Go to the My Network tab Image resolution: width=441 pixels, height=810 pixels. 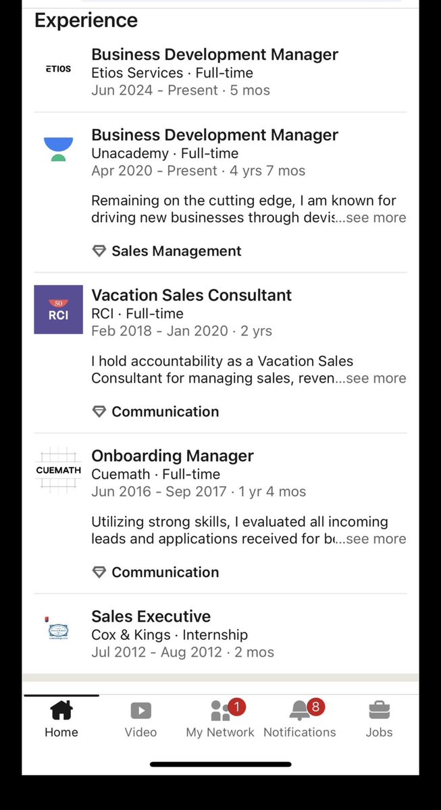(x=220, y=718)
